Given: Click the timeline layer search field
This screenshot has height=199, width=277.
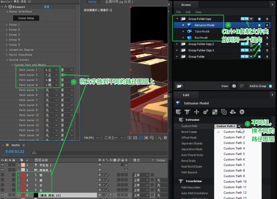Looking at the screenshot, I should click(99, 153).
